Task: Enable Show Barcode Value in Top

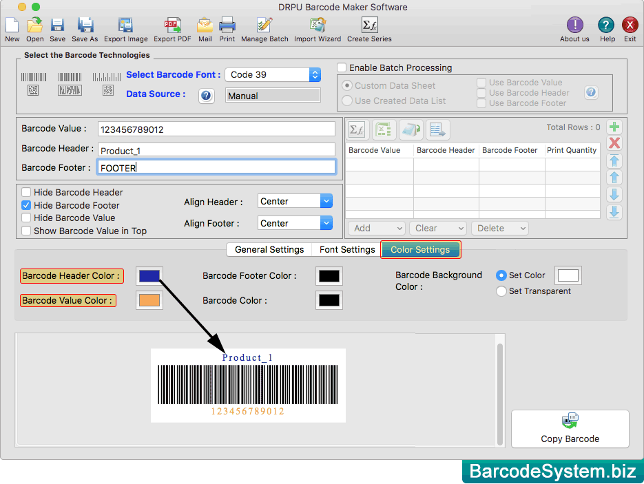Action: (26, 231)
